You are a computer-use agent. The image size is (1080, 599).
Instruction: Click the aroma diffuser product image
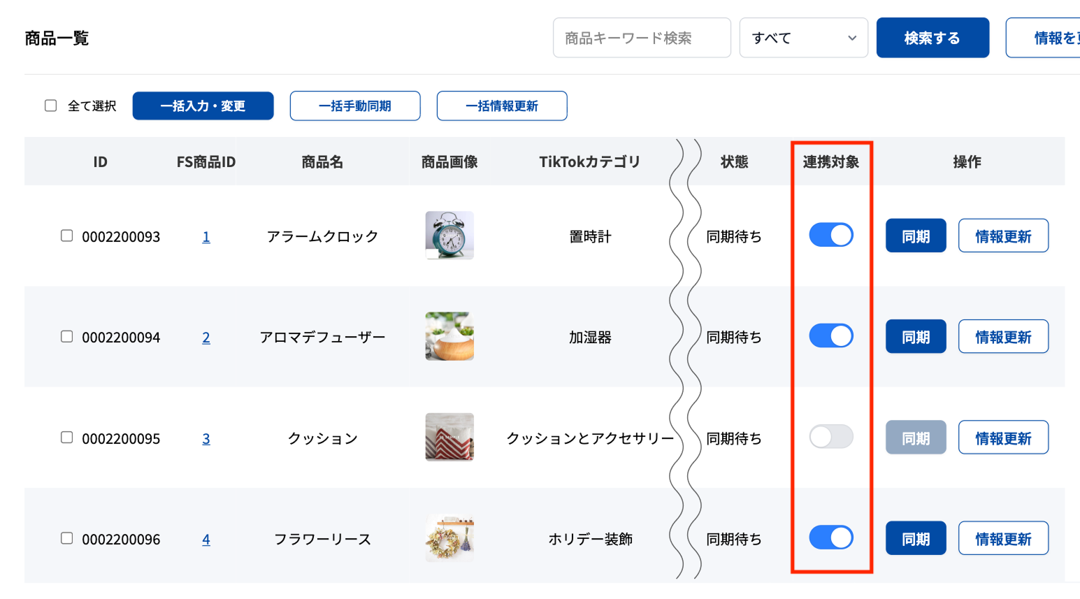pyautogui.click(x=449, y=336)
